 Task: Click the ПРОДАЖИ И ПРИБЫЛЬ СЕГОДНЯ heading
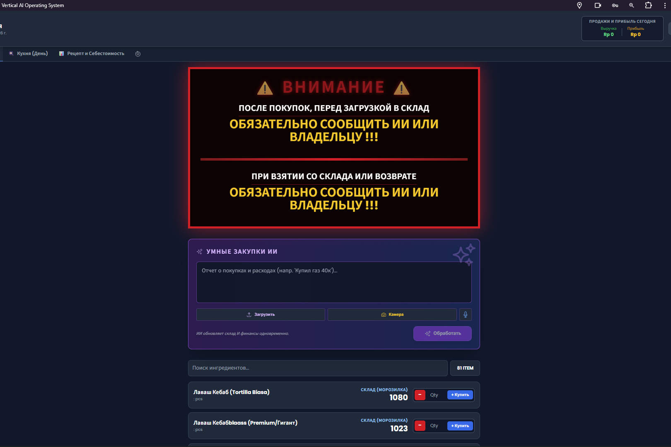622,22
